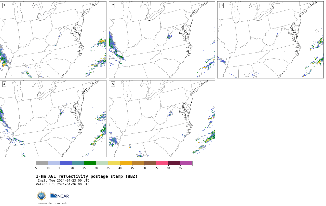This screenshot has height=206, width=326.
Task: Click colorbar tick label 10
Action: tap(48, 168)
